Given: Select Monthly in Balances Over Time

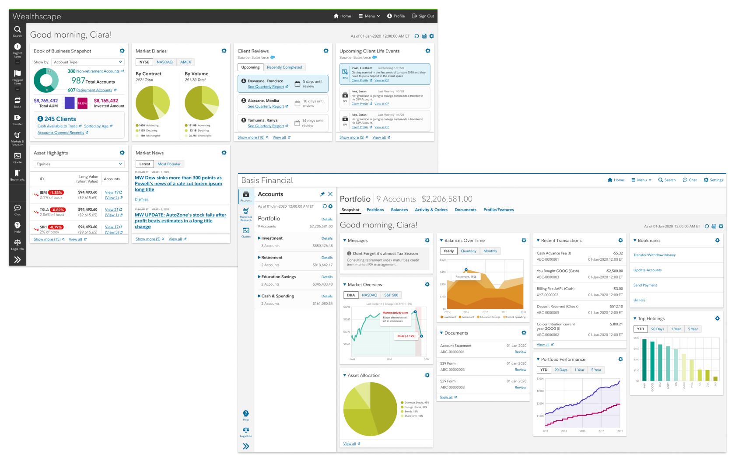Looking at the screenshot, I should pos(490,251).
